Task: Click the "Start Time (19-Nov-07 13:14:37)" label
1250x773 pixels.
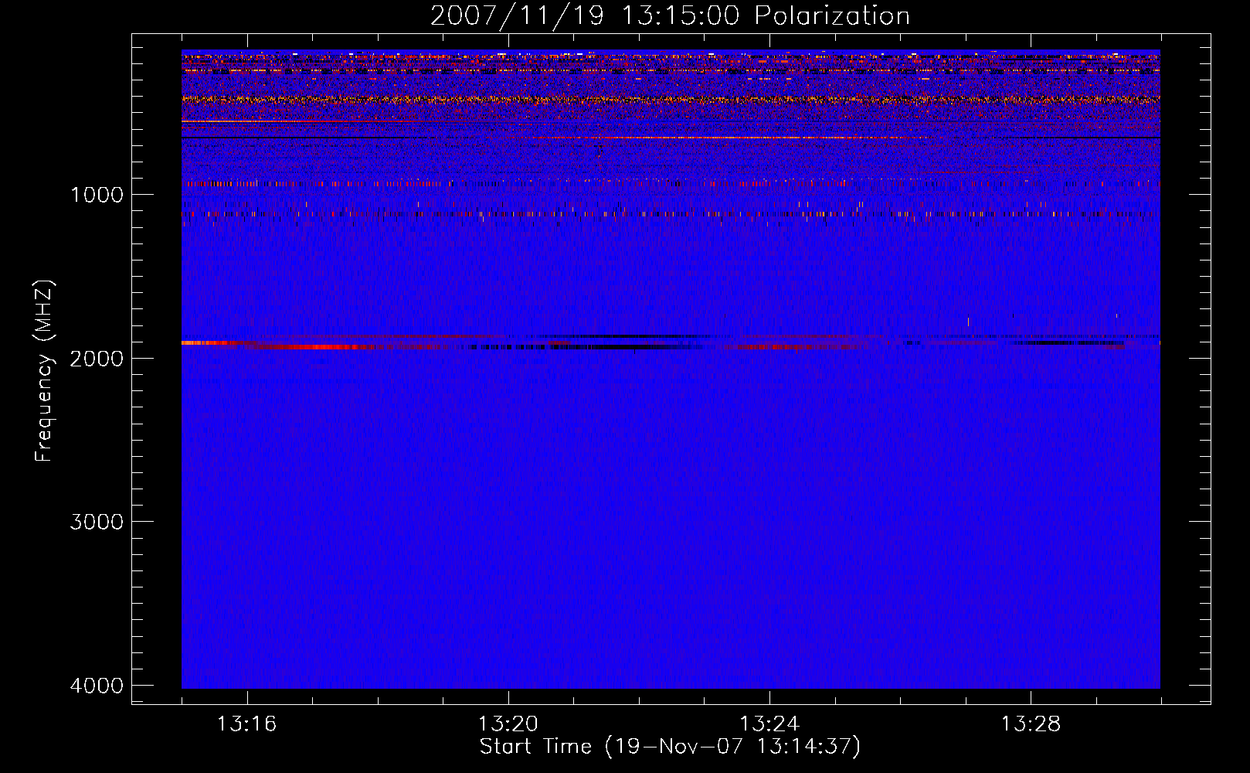Action: coord(670,747)
